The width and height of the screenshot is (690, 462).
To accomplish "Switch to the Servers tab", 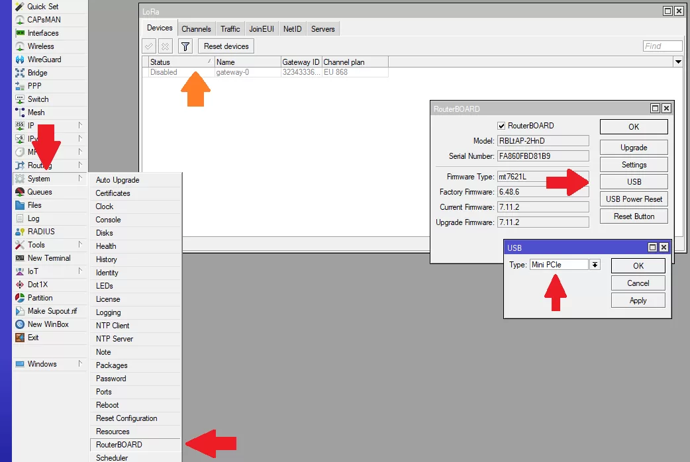I will [322, 29].
